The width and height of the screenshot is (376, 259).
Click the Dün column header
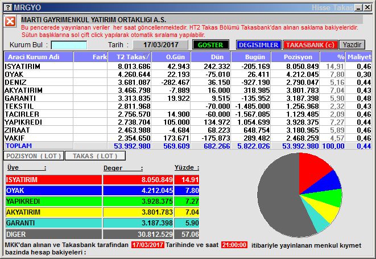(x=211, y=57)
